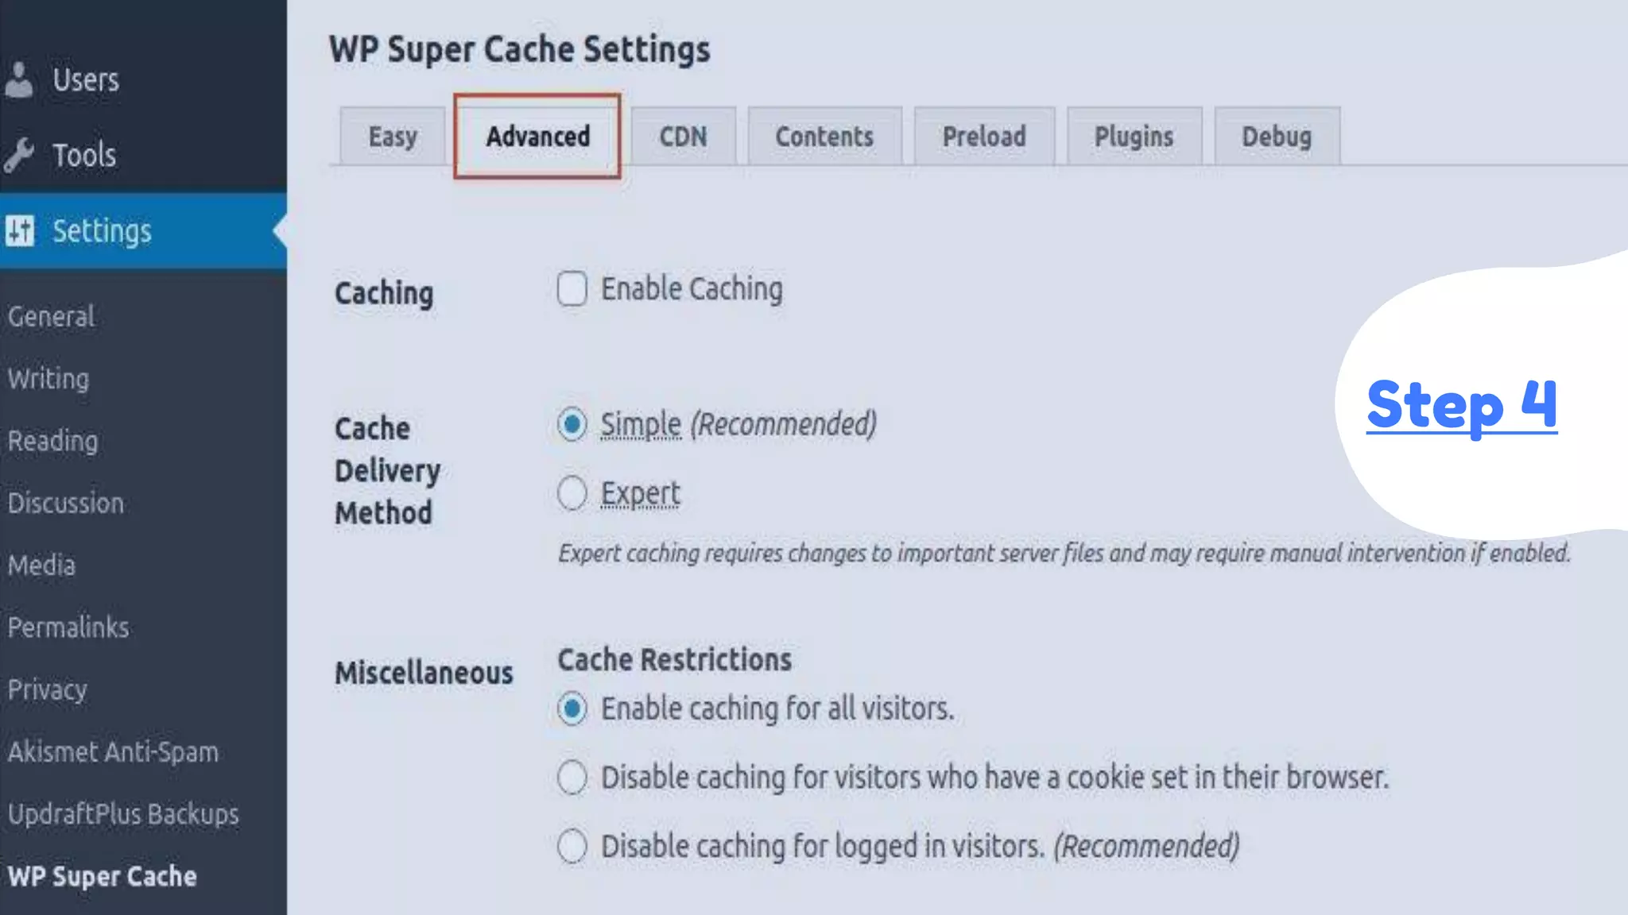Select Disable caching for logged in visitors
This screenshot has width=1628, height=915.
pos(572,846)
